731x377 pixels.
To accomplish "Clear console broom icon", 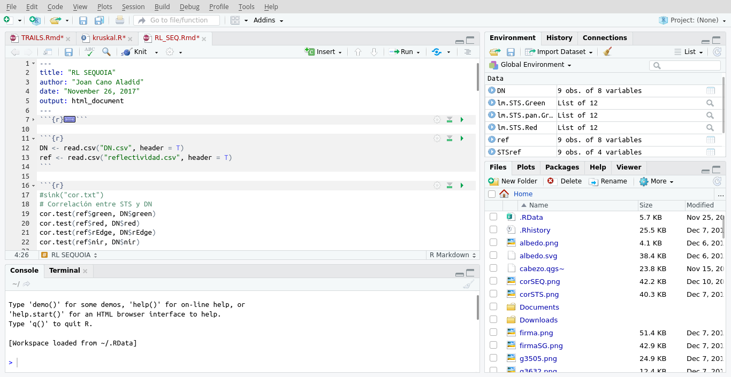I will 469,284.
